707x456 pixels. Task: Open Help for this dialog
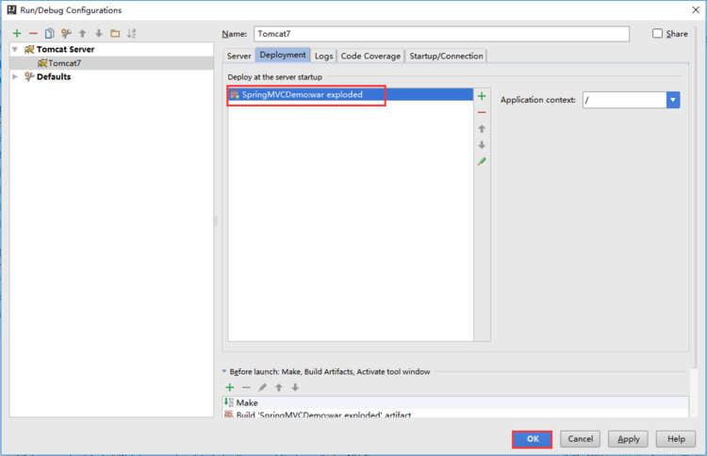pos(676,439)
